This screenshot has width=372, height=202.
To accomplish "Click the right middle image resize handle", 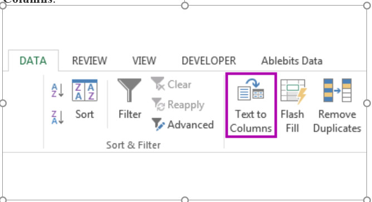I will (367, 103).
